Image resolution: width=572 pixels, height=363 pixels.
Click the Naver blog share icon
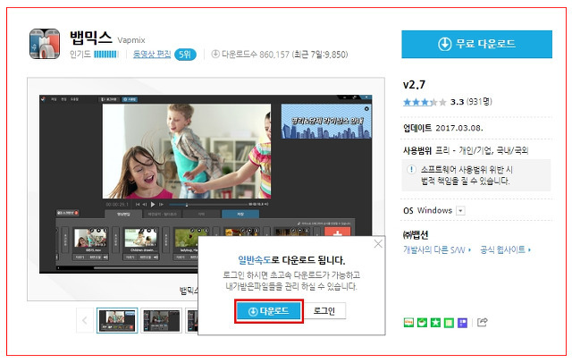click(408, 323)
